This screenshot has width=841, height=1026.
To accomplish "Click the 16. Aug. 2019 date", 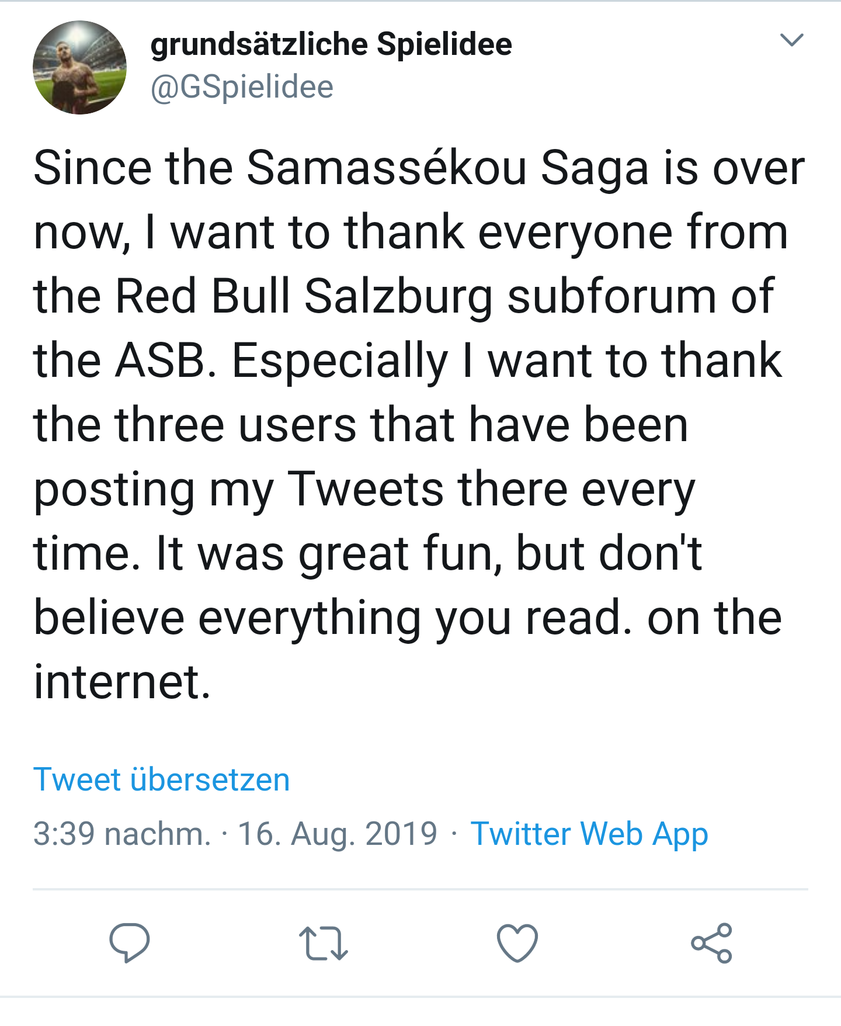I will [338, 834].
